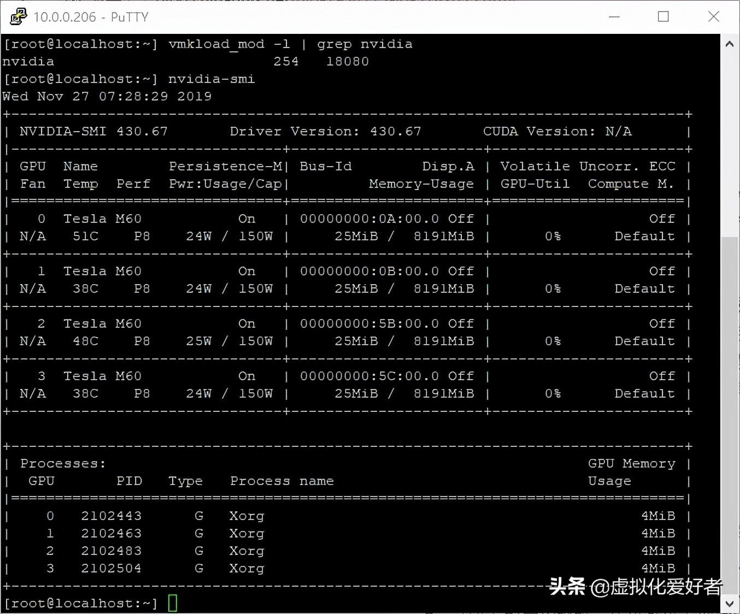Click the 'Memory-Usage' column header
Image resolution: width=740 pixels, height=614 pixels.
point(421,184)
